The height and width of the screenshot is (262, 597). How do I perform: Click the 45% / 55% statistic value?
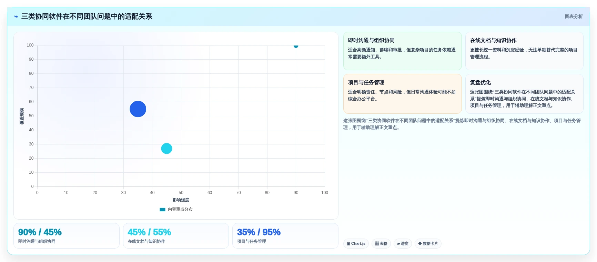[149, 232]
